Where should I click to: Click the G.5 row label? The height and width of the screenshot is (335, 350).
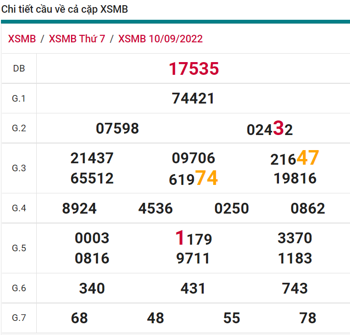[x=19, y=248]
